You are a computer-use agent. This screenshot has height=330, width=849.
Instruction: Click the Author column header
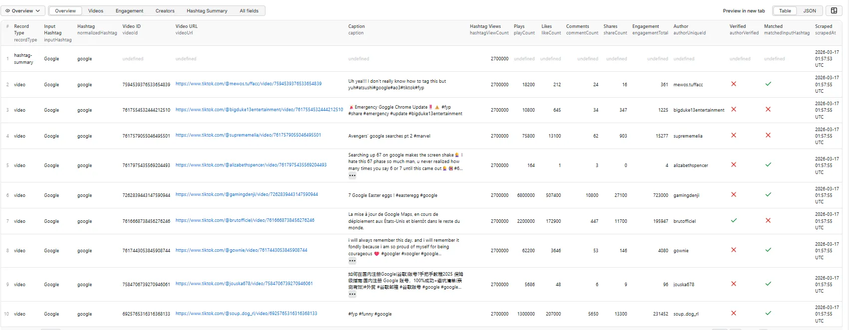coord(689,29)
